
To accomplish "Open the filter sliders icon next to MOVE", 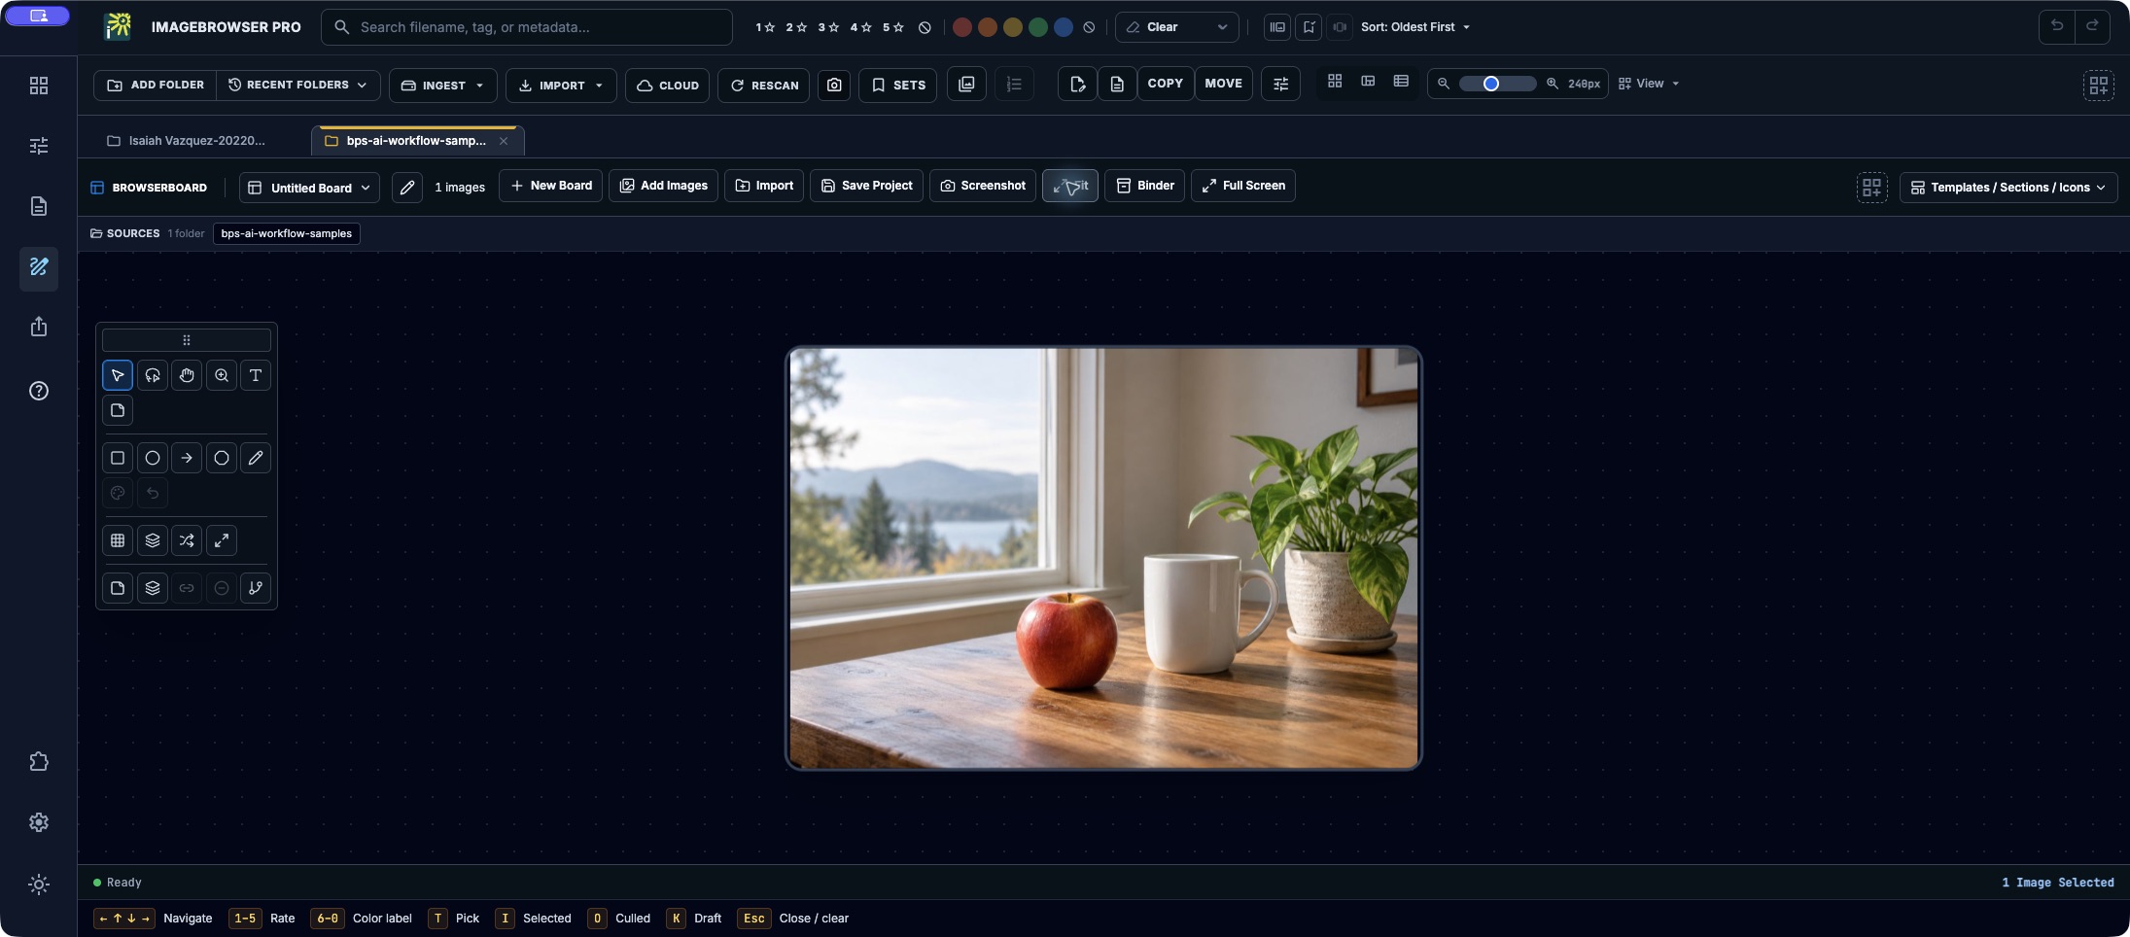I will coord(1280,85).
